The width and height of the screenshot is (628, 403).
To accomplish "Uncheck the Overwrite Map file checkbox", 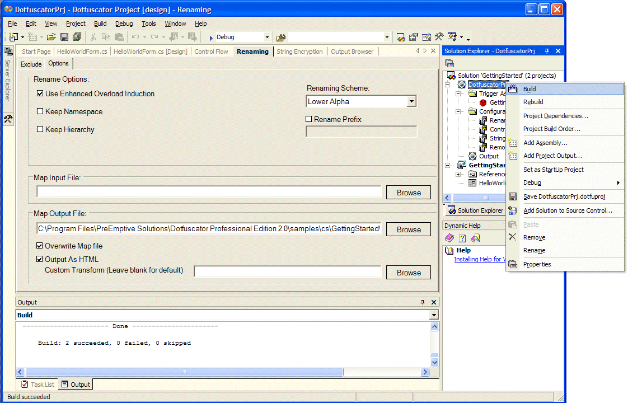I will (x=39, y=246).
